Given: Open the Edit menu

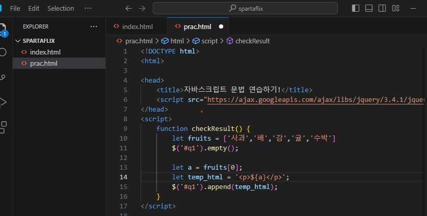Looking at the screenshot, I should [x=34, y=9].
